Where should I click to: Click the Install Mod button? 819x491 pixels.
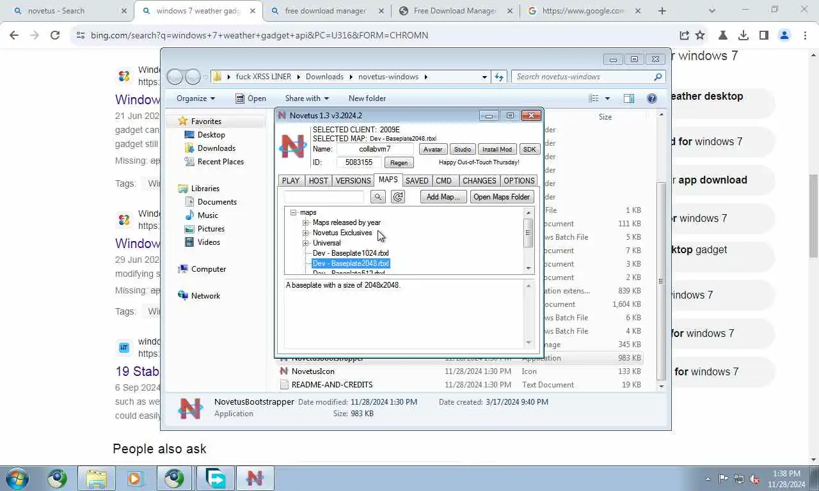pyautogui.click(x=497, y=149)
